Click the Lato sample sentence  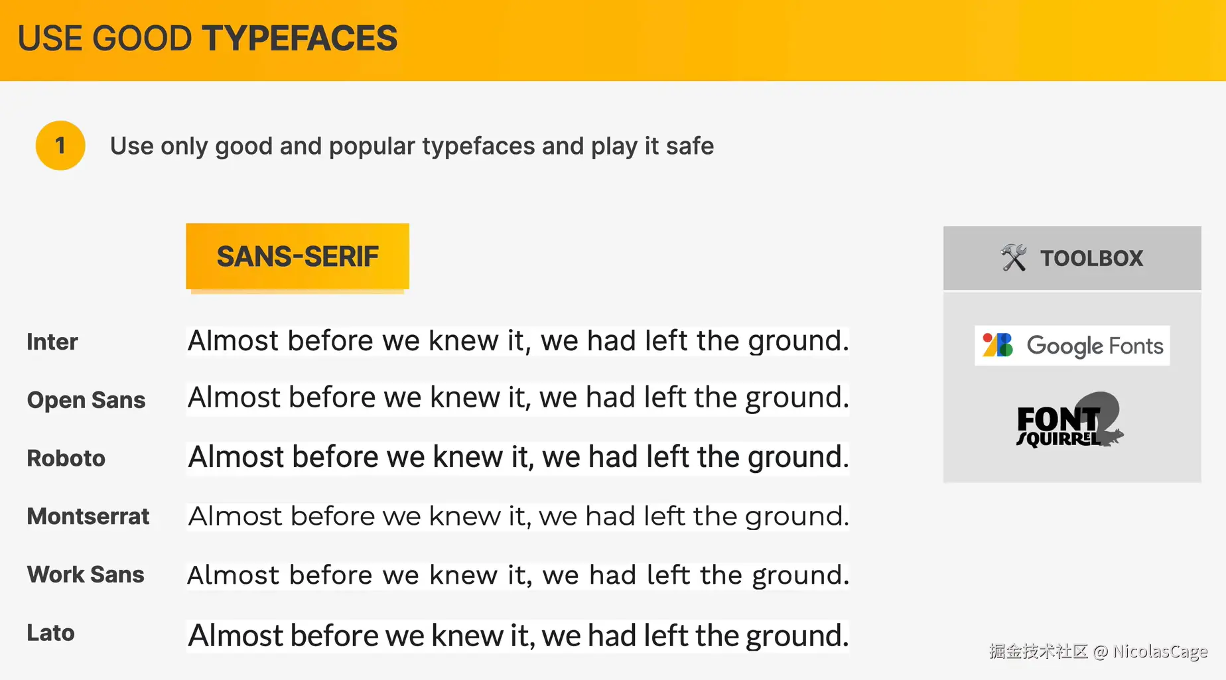point(518,636)
